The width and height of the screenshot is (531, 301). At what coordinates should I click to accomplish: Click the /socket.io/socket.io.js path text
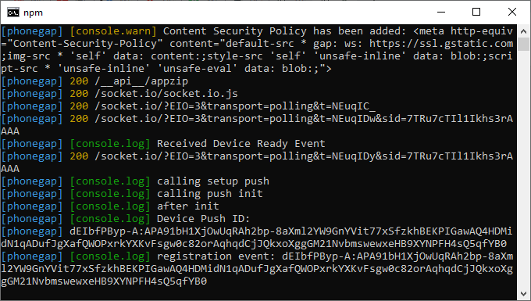(x=166, y=94)
